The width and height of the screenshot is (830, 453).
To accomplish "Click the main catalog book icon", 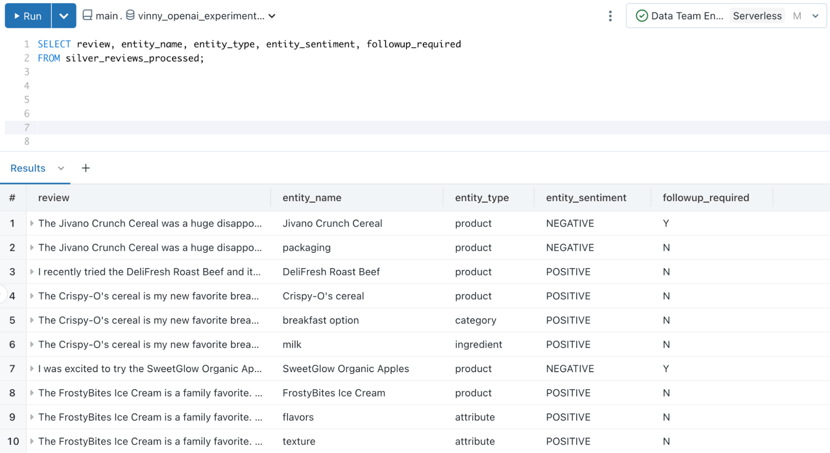I will (87, 15).
